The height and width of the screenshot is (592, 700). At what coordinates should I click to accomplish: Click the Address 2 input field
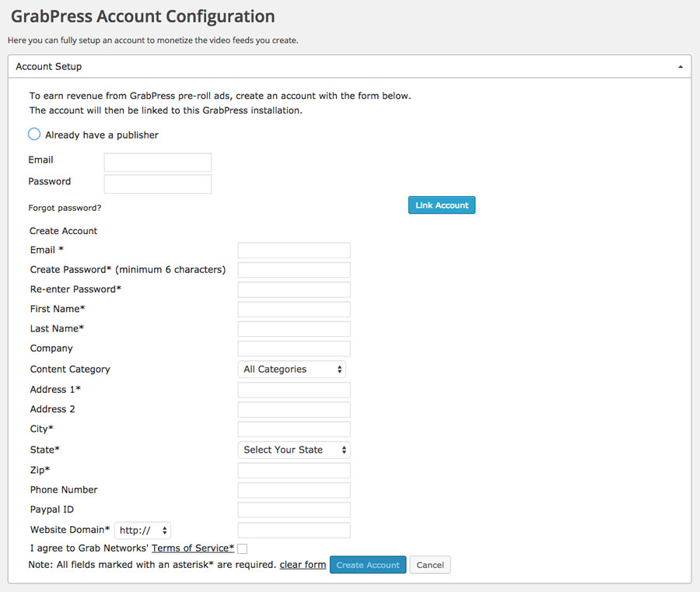294,409
